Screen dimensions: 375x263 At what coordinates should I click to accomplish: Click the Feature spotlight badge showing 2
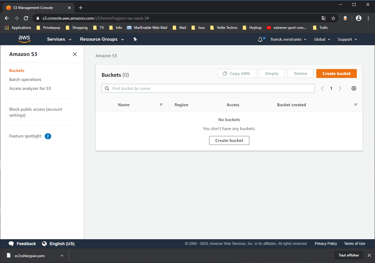(x=48, y=136)
